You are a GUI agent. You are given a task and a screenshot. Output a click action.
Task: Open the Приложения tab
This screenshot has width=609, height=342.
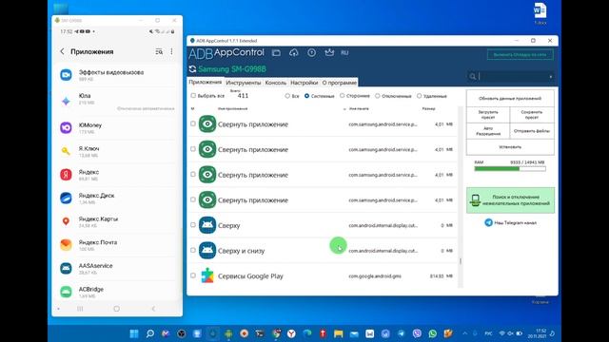tap(206, 83)
